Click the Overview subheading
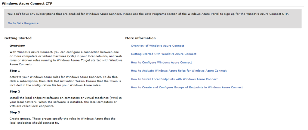The width and height of the screenshot is (308, 130). [17, 46]
